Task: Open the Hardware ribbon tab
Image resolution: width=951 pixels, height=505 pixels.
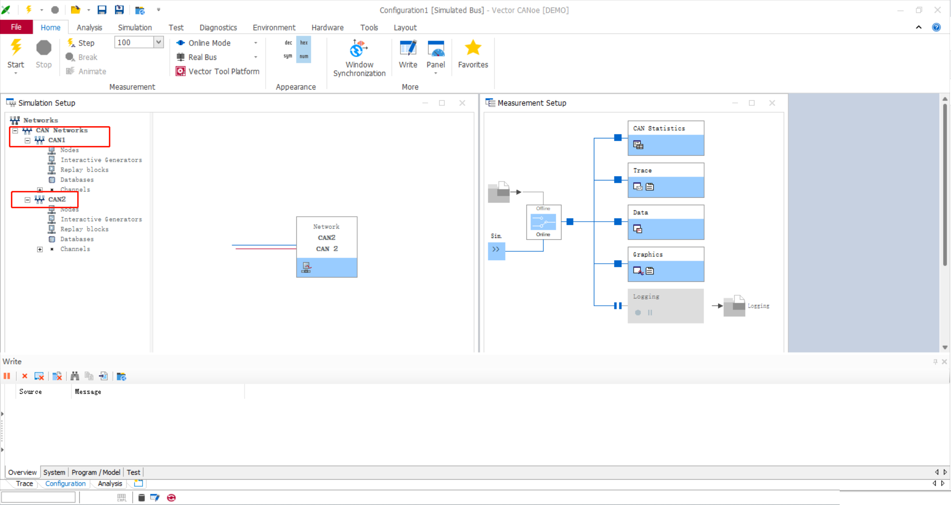Action: pyautogui.click(x=328, y=28)
